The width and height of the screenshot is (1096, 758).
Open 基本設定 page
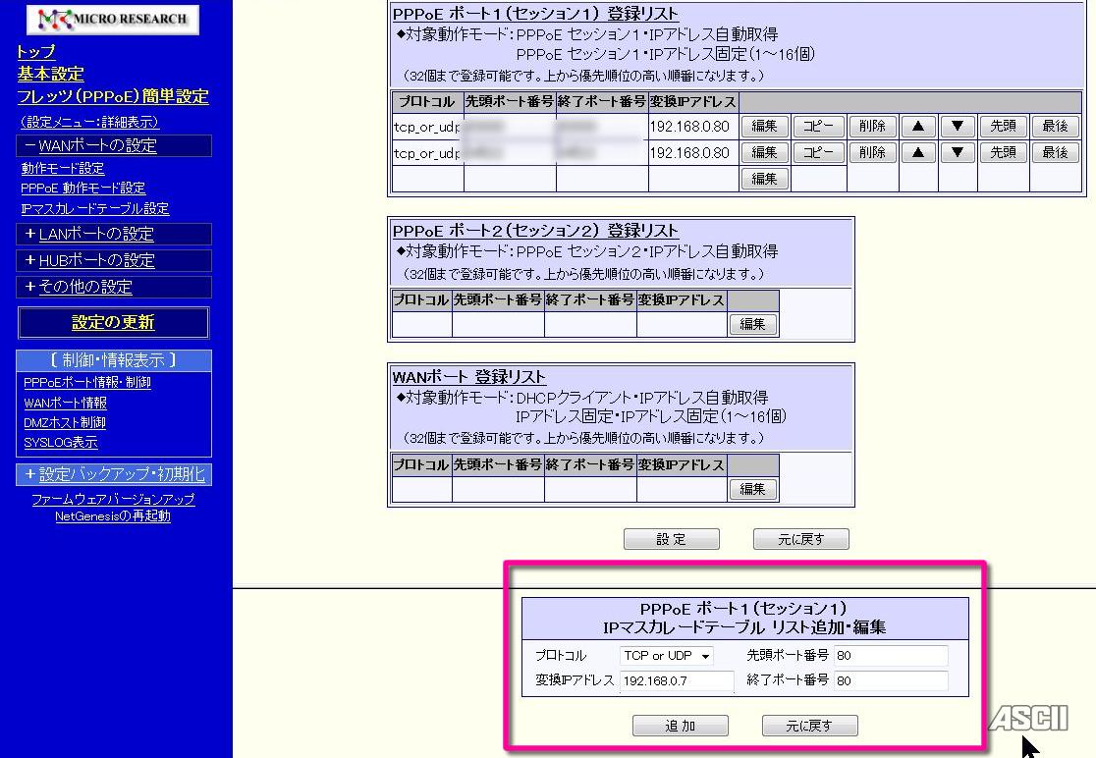coord(50,74)
